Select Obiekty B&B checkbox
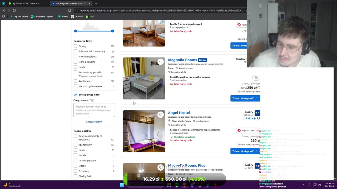This screenshot has width=337, height=189. 76,176
